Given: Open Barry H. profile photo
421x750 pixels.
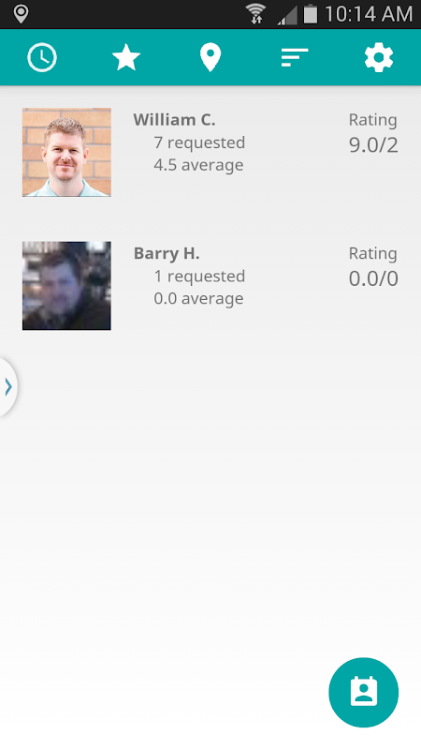Looking at the screenshot, I should [66, 286].
